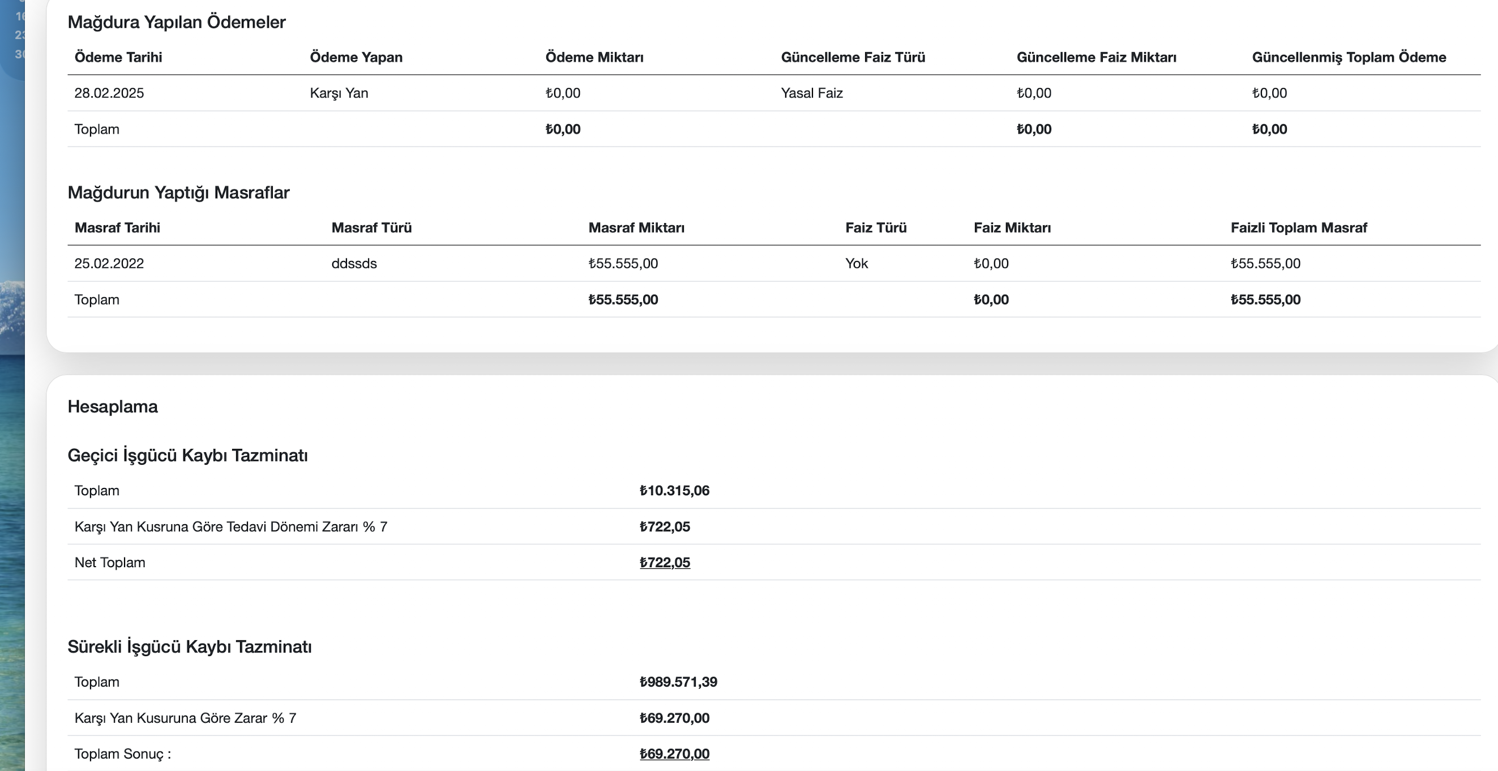Open the underlined ₺69.270,00 Toplam Sonuç value

pos(674,753)
